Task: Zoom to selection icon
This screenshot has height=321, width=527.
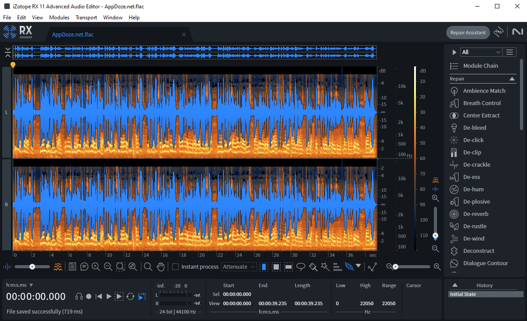Action: (120, 266)
